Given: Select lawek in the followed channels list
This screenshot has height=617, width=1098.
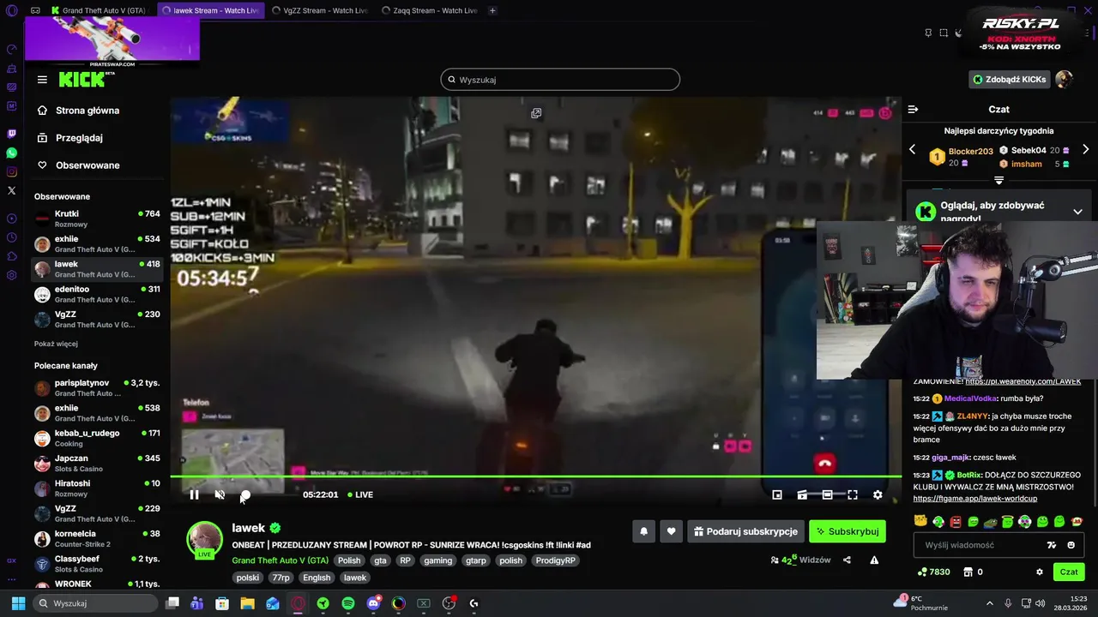Looking at the screenshot, I should [x=97, y=269].
